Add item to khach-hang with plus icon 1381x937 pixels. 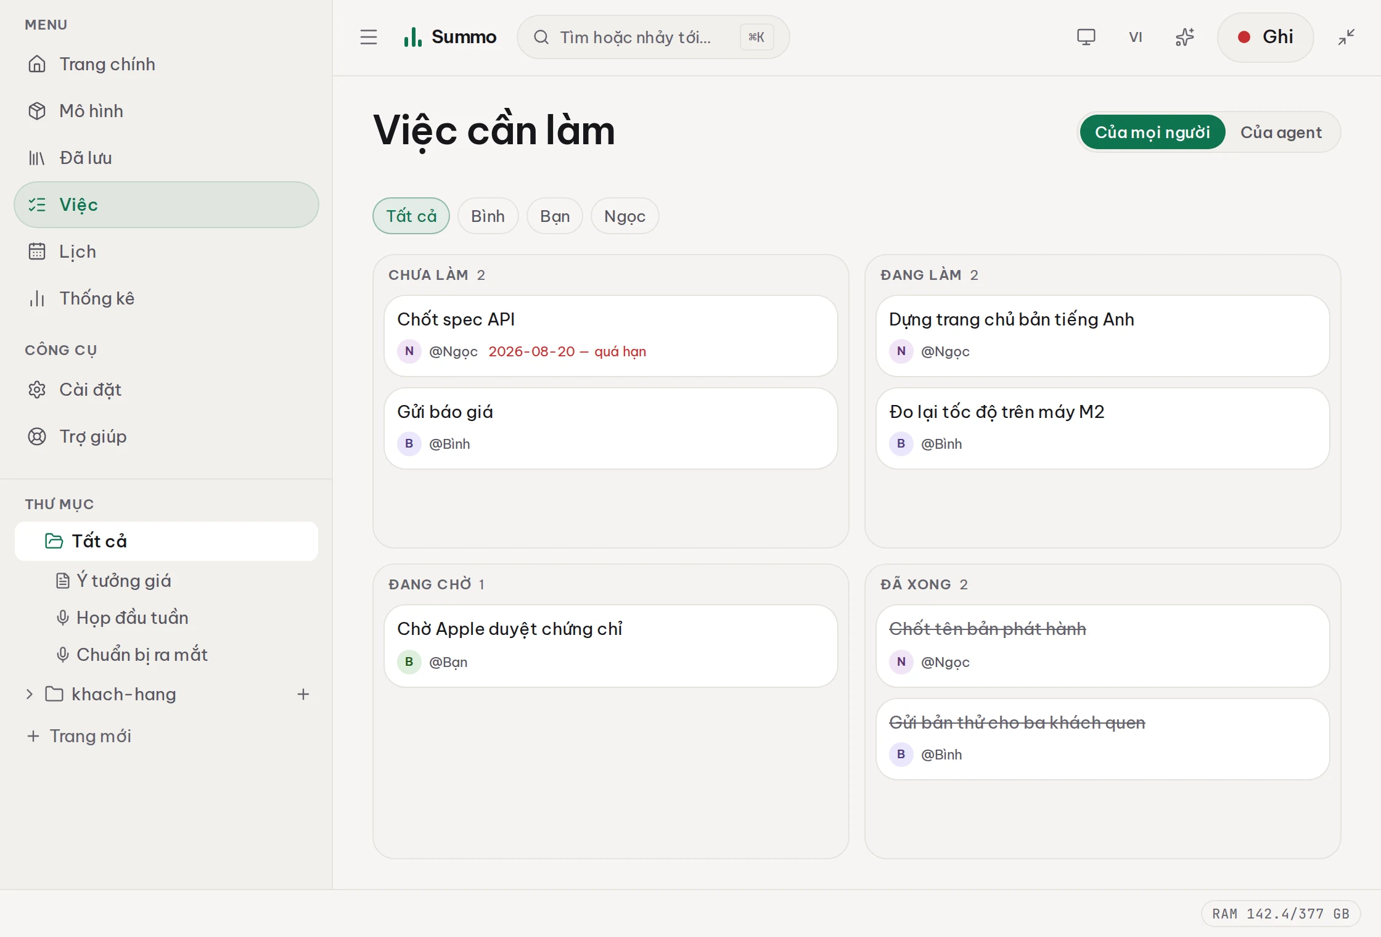tap(303, 694)
